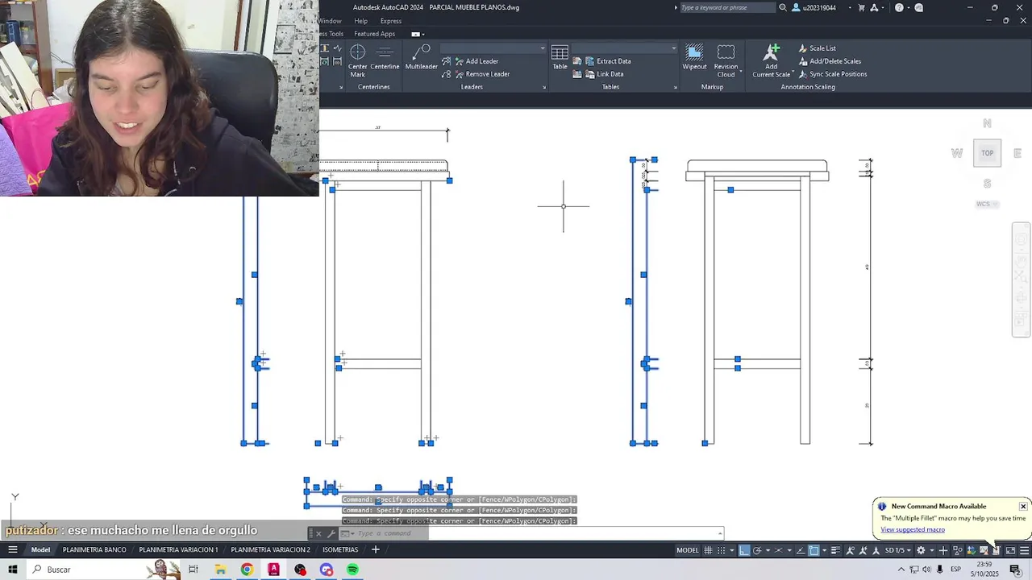Screen dimensions: 1032x580
Task: Switch to the PLANIMETRIA VARIACION 1 layout tab
Action: (178, 549)
